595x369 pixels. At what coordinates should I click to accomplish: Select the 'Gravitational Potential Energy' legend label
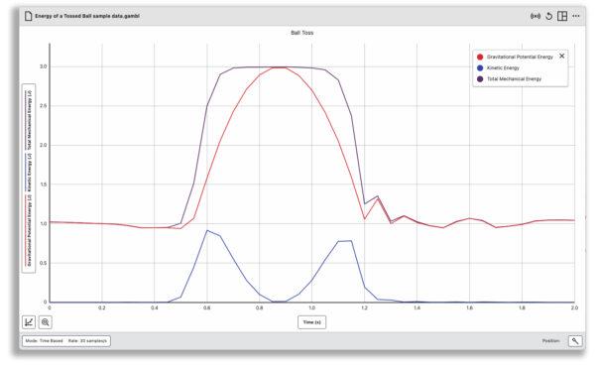tap(520, 57)
